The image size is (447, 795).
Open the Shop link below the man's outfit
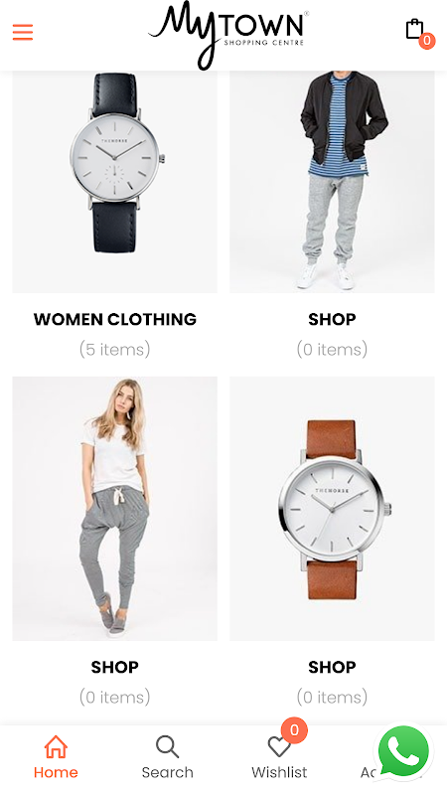(332, 319)
